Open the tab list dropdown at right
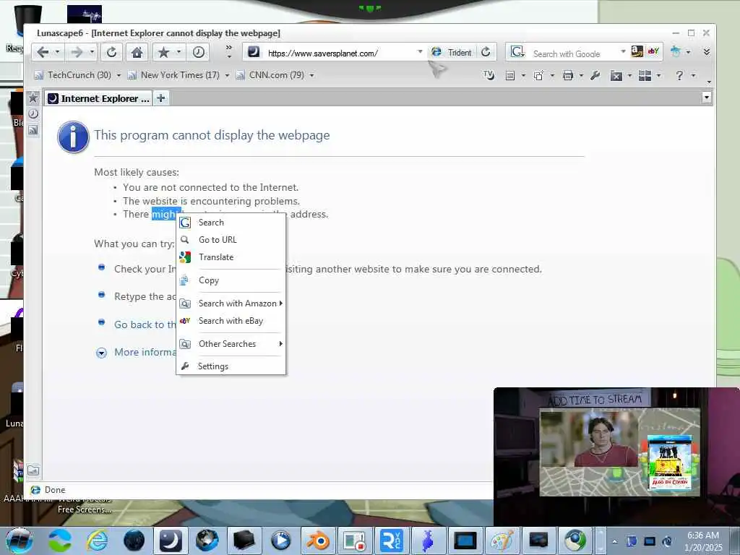740x555 pixels. pos(707,98)
